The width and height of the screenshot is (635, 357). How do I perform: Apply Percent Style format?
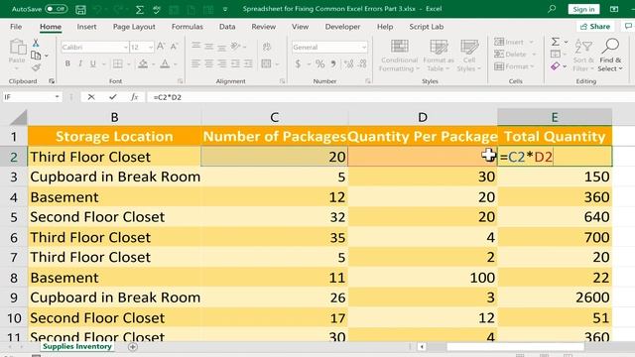click(x=319, y=63)
